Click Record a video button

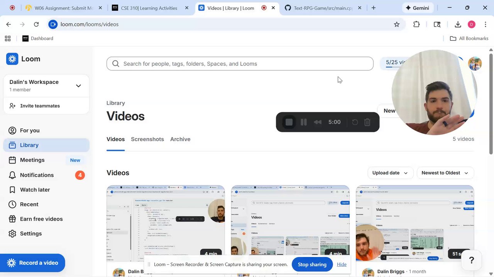tap(32, 263)
